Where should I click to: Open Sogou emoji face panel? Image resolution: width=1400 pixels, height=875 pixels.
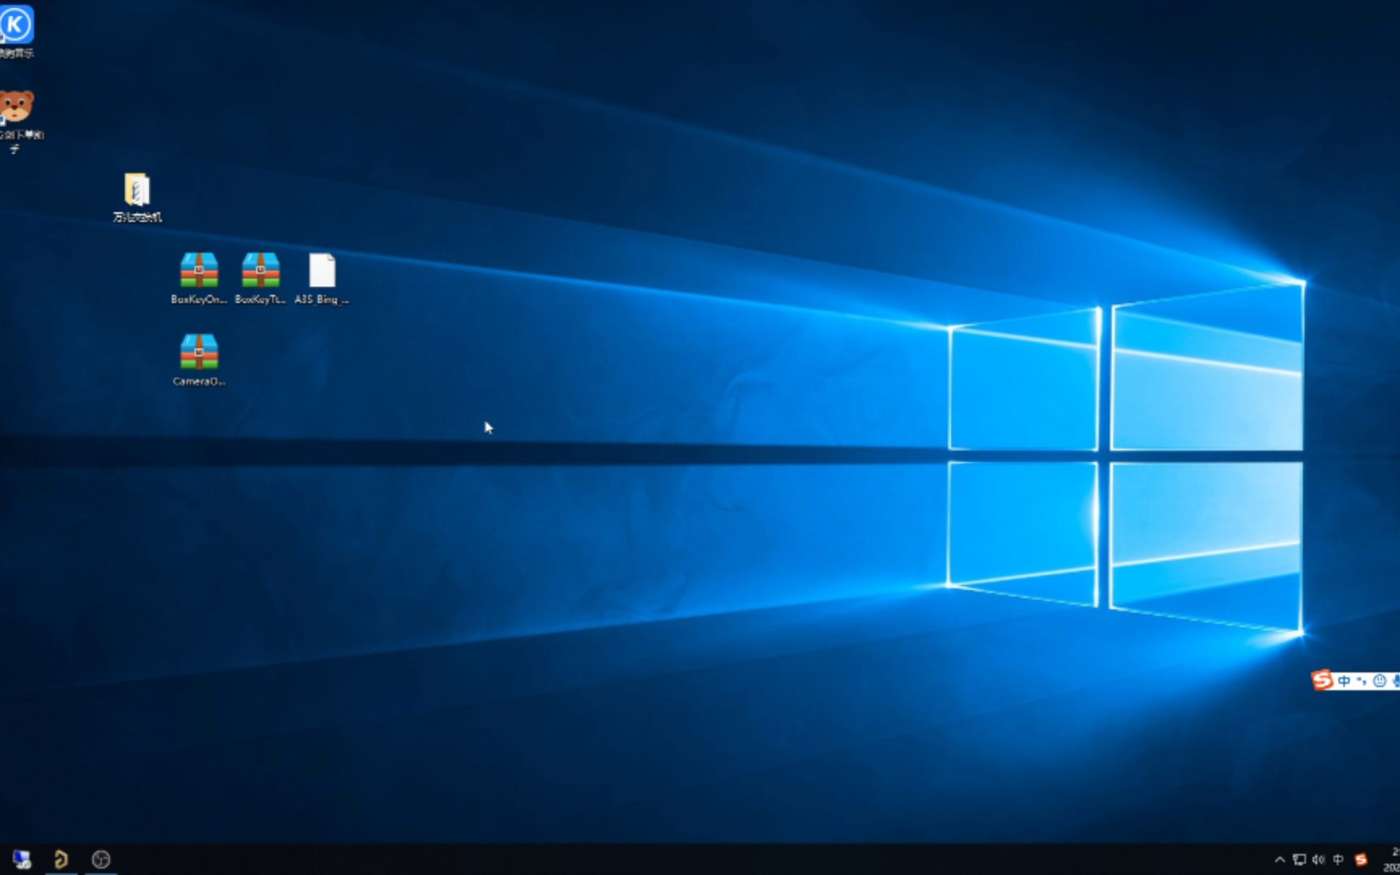tap(1379, 681)
